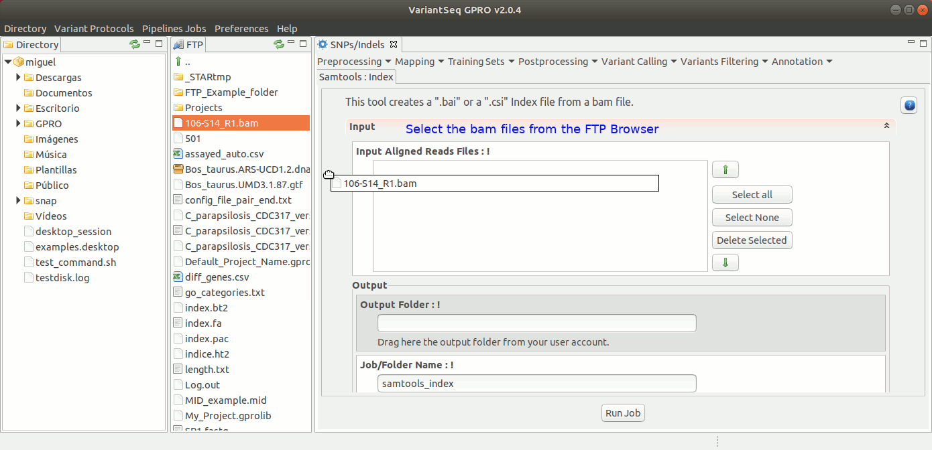Screen dimensions: 932x450
Task: Open the Pipelines Jobs menu
Action: (174, 29)
